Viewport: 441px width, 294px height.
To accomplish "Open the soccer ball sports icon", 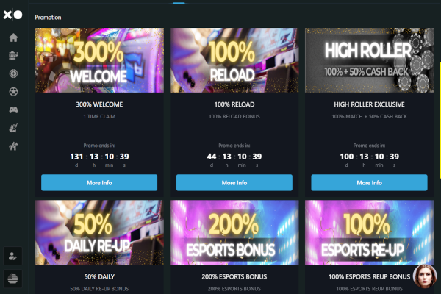I will click(13, 91).
